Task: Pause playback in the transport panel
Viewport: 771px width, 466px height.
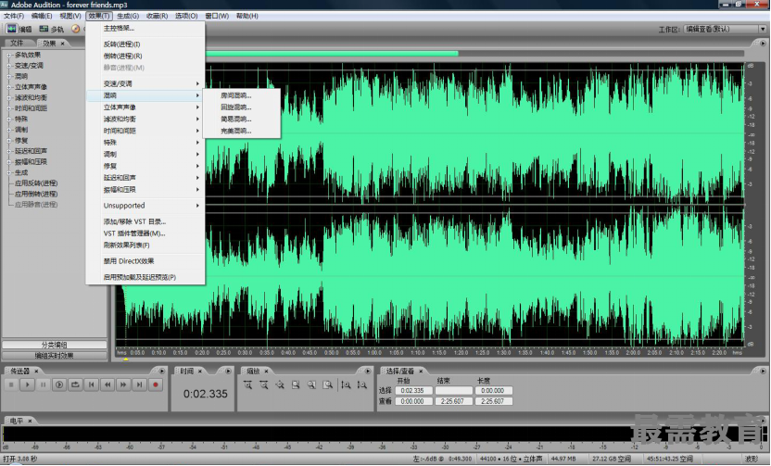Action: pyautogui.click(x=44, y=384)
